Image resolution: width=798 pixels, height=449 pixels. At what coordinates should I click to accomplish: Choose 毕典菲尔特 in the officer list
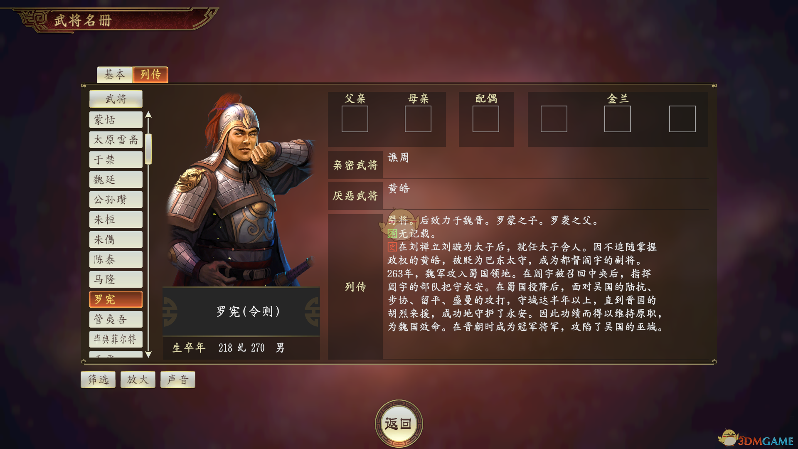tap(116, 339)
